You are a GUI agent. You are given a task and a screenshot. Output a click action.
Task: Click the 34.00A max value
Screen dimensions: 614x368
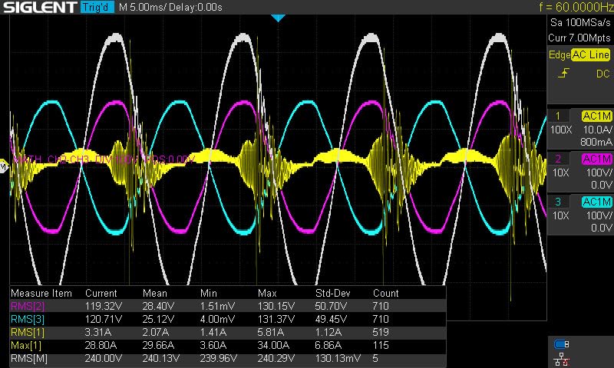pos(273,345)
